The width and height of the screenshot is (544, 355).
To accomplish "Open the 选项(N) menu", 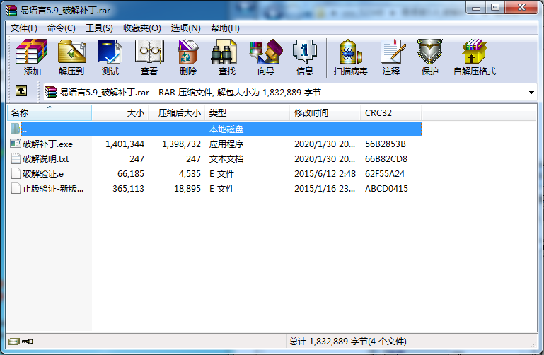I will 185,28.
